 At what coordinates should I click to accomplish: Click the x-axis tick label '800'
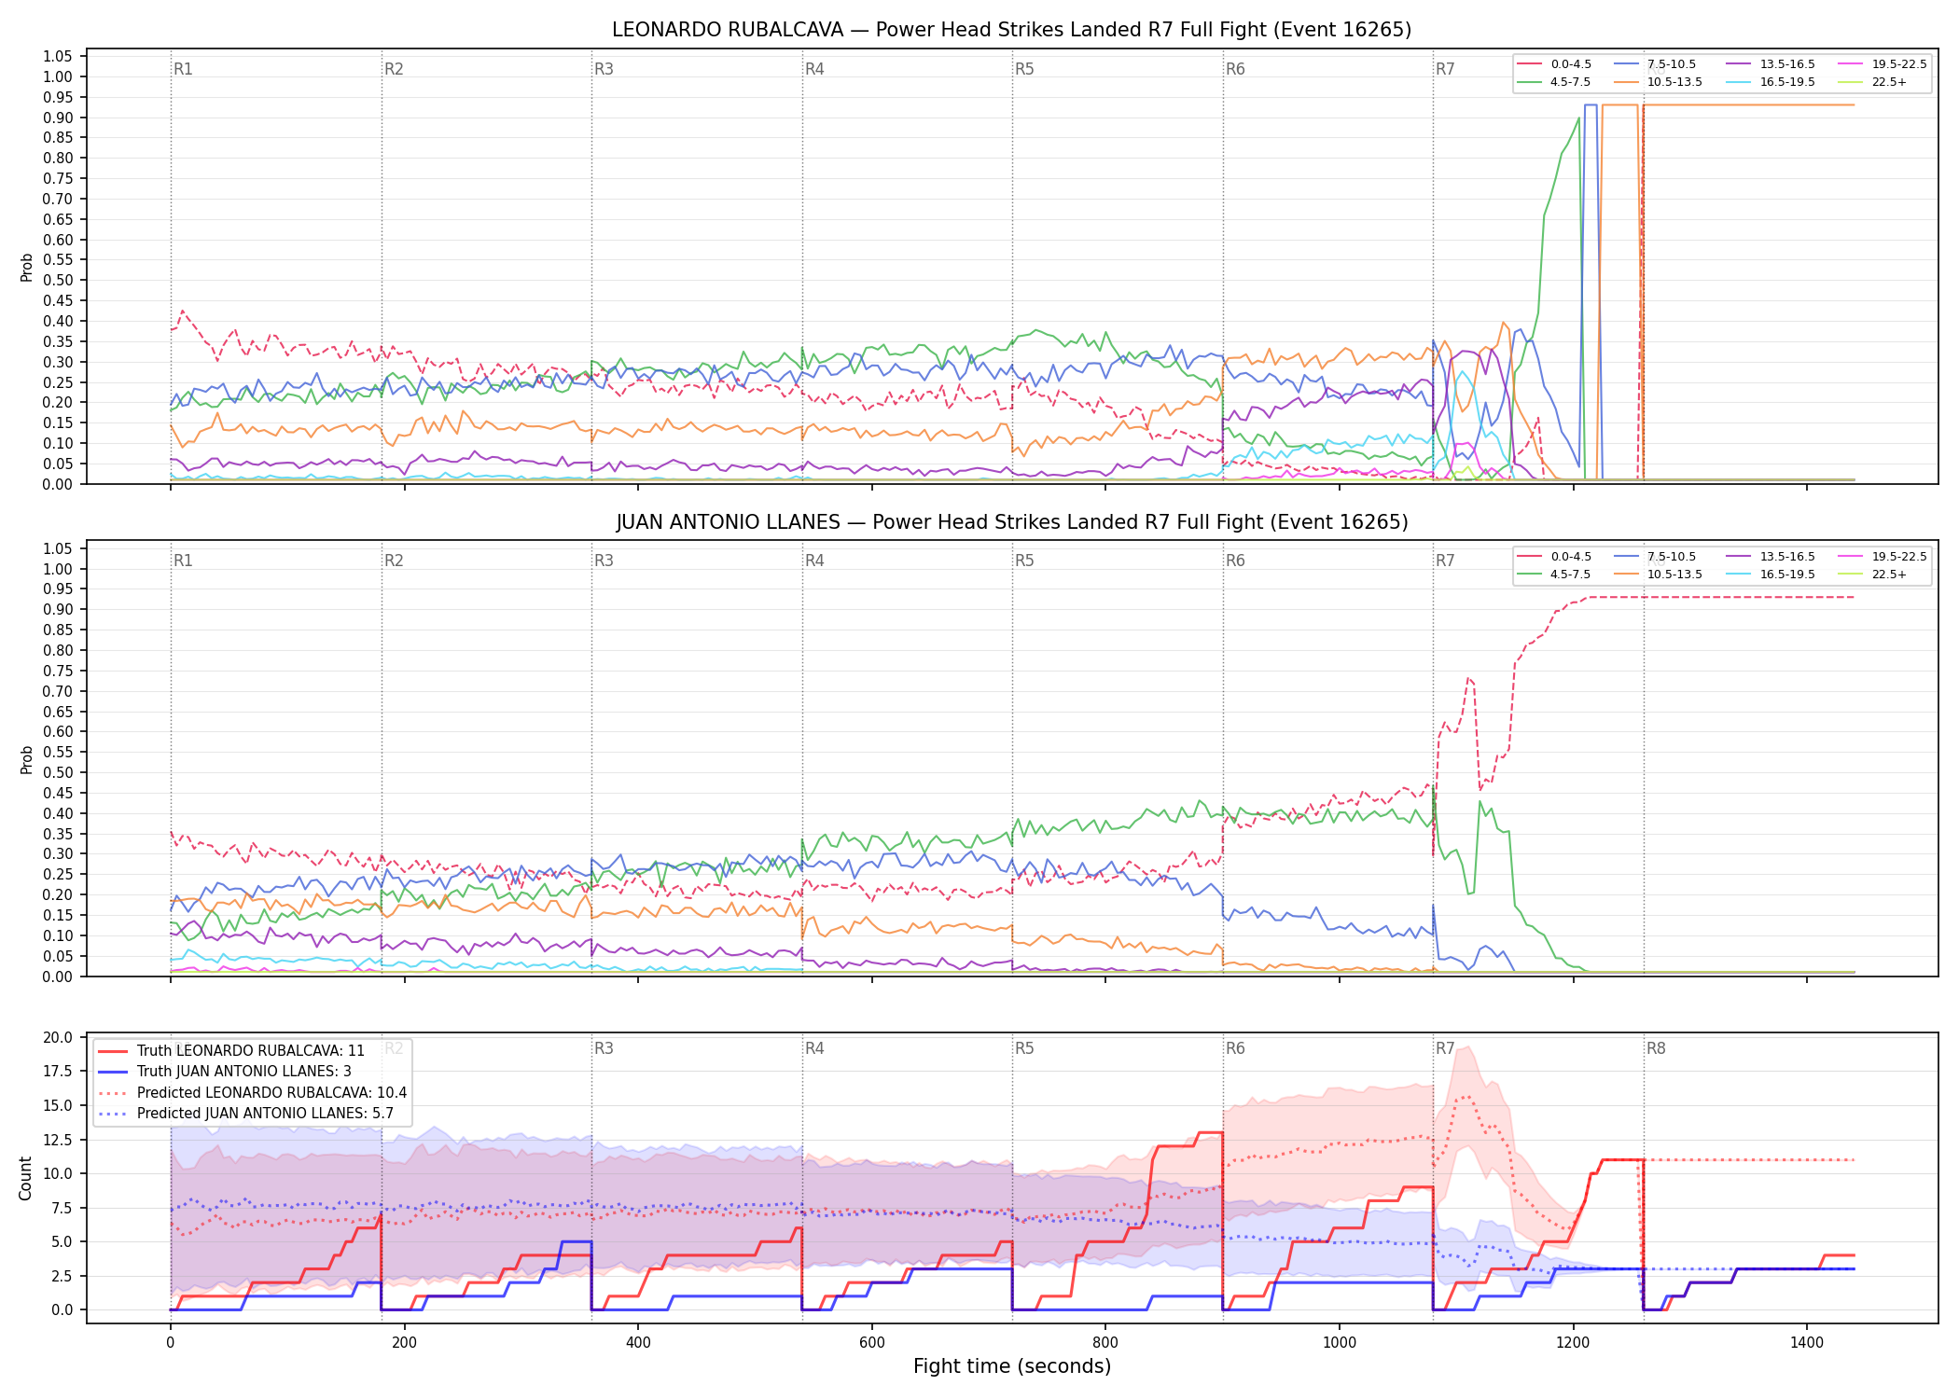1105,1343
